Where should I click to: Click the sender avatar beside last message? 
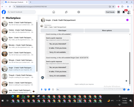pyautogui.click(x=42, y=78)
